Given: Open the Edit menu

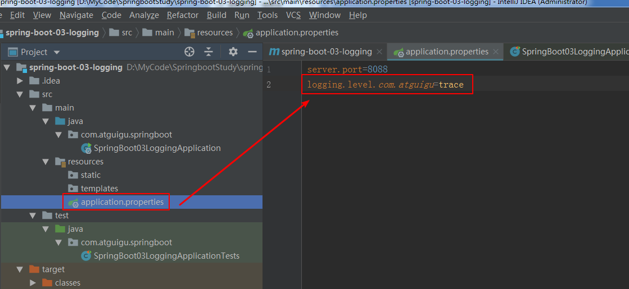Looking at the screenshot, I should [x=17, y=15].
